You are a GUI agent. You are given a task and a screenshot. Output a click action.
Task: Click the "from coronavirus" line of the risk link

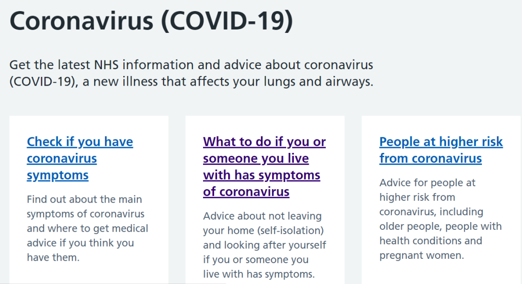pos(430,159)
